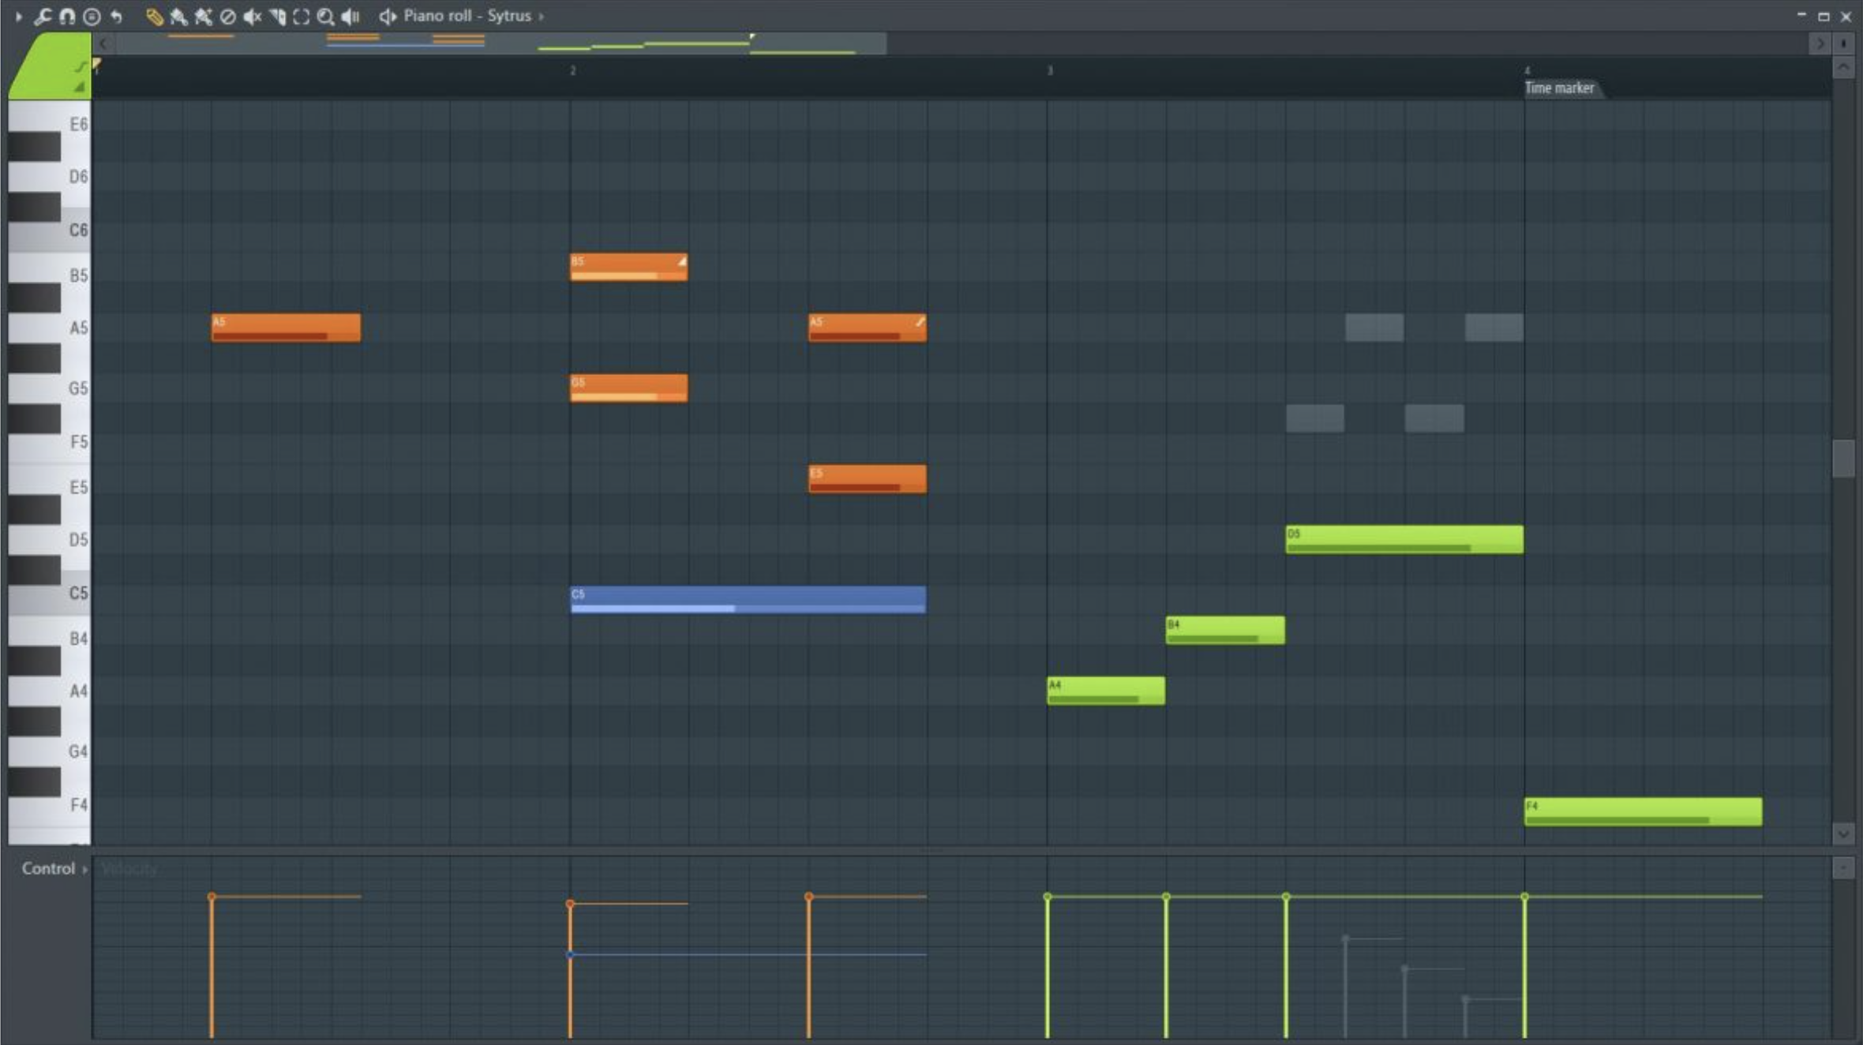Image resolution: width=1863 pixels, height=1045 pixels.
Task: Open the wrench Tools menu
Action: pyautogui.click(x=43, y=17)
